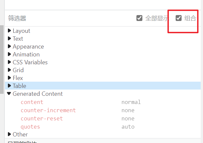The height and width of the screenshot is (143, 203).
Task: Click the normal value of content
Action: click(131, 102)
